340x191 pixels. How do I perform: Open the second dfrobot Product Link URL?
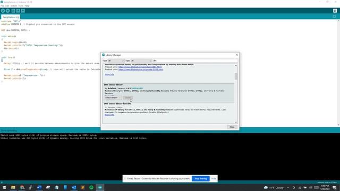(141, 70)
